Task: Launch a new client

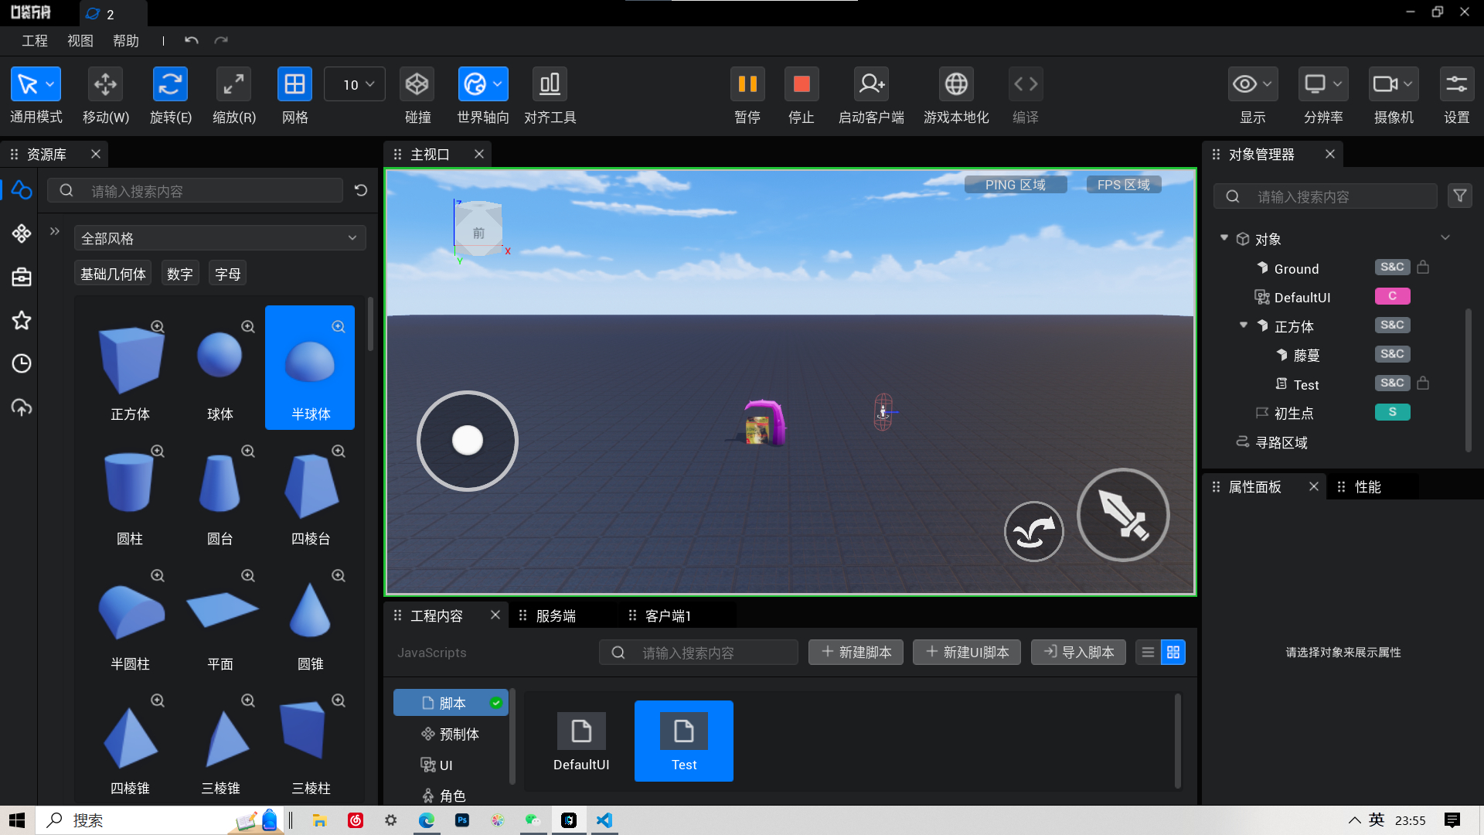Action: click(871, 84)
